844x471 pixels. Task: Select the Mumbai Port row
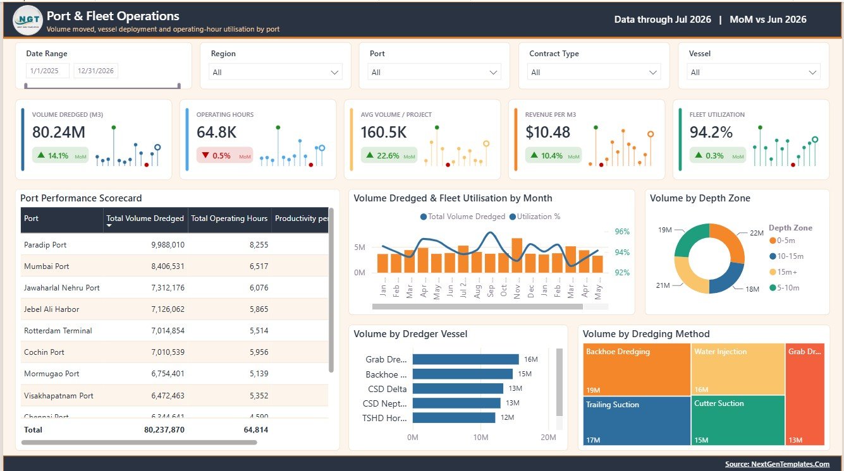pyautogui.click(x=174, y=266)
